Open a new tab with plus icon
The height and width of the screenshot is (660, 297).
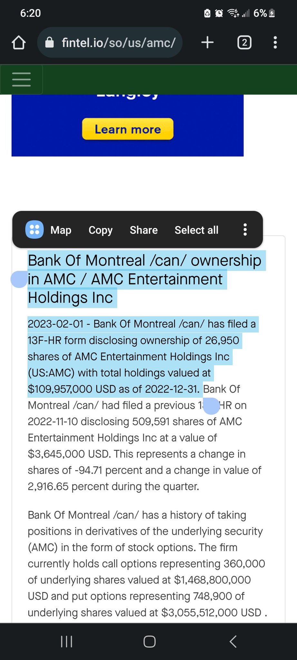[207, 43]
